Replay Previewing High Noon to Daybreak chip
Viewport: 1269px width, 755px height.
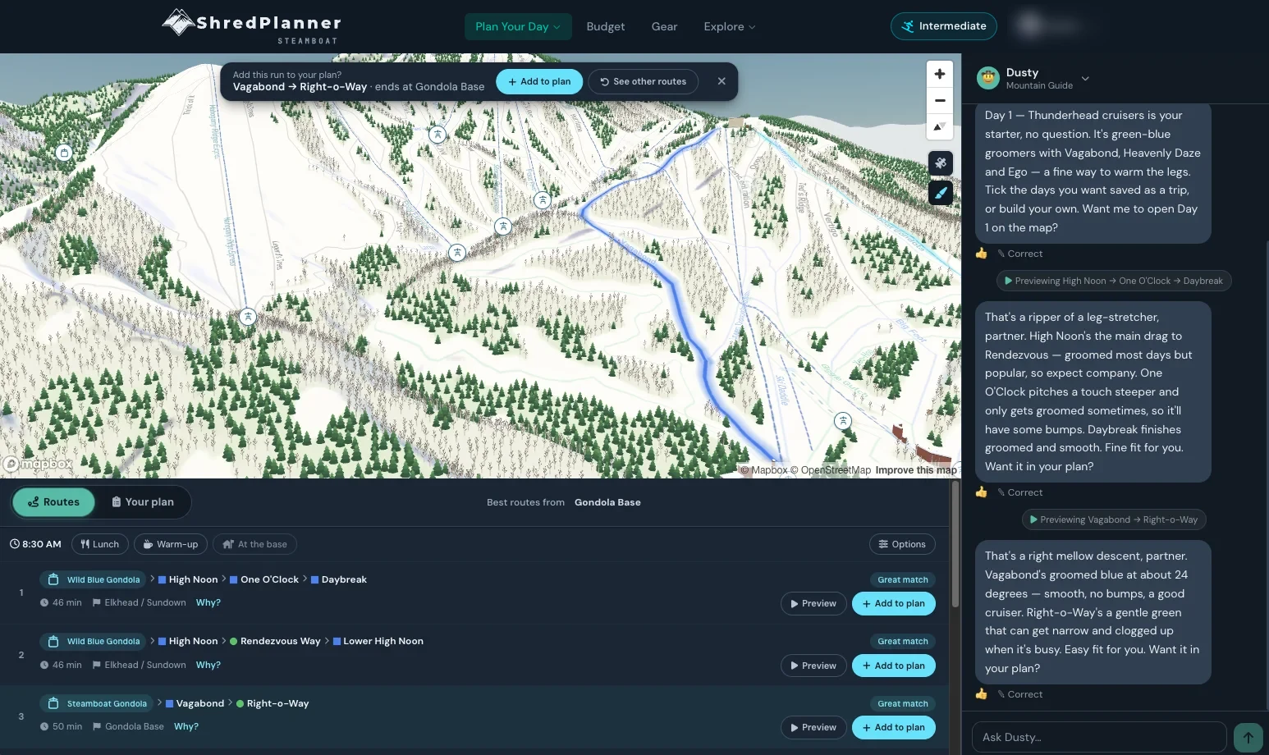(x=1114, y=281)
